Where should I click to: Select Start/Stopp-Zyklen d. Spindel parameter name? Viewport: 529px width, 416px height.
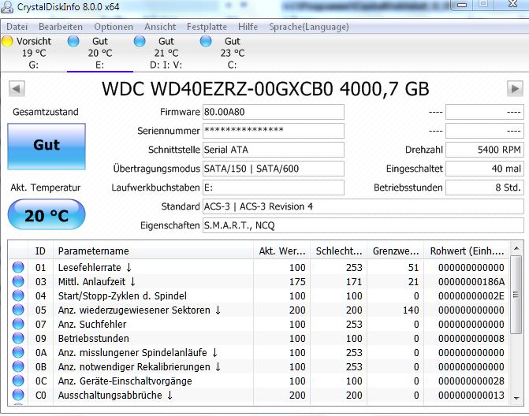click(122, 295)
